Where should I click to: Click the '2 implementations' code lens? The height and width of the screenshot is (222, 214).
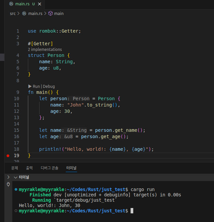45,49
